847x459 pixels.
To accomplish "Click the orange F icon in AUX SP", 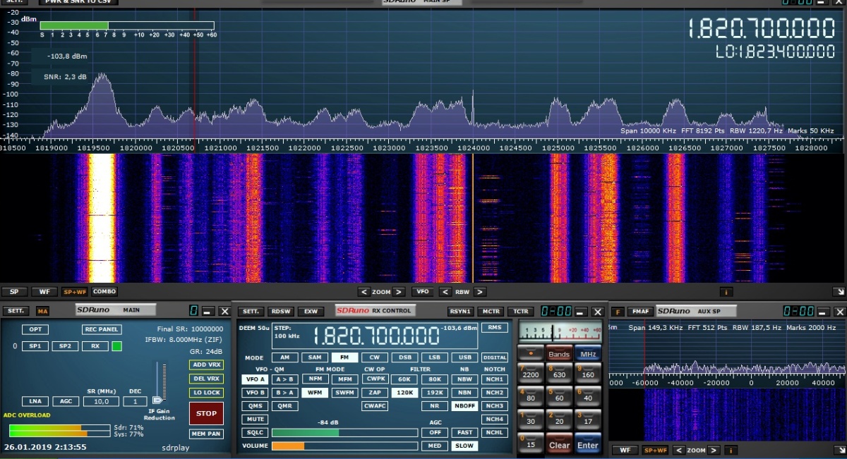I will (x=618, y=312).
